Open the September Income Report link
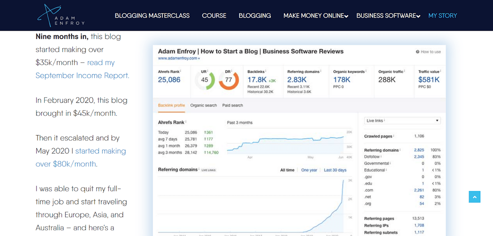493x236 pixels. click(x=82, y=69)
